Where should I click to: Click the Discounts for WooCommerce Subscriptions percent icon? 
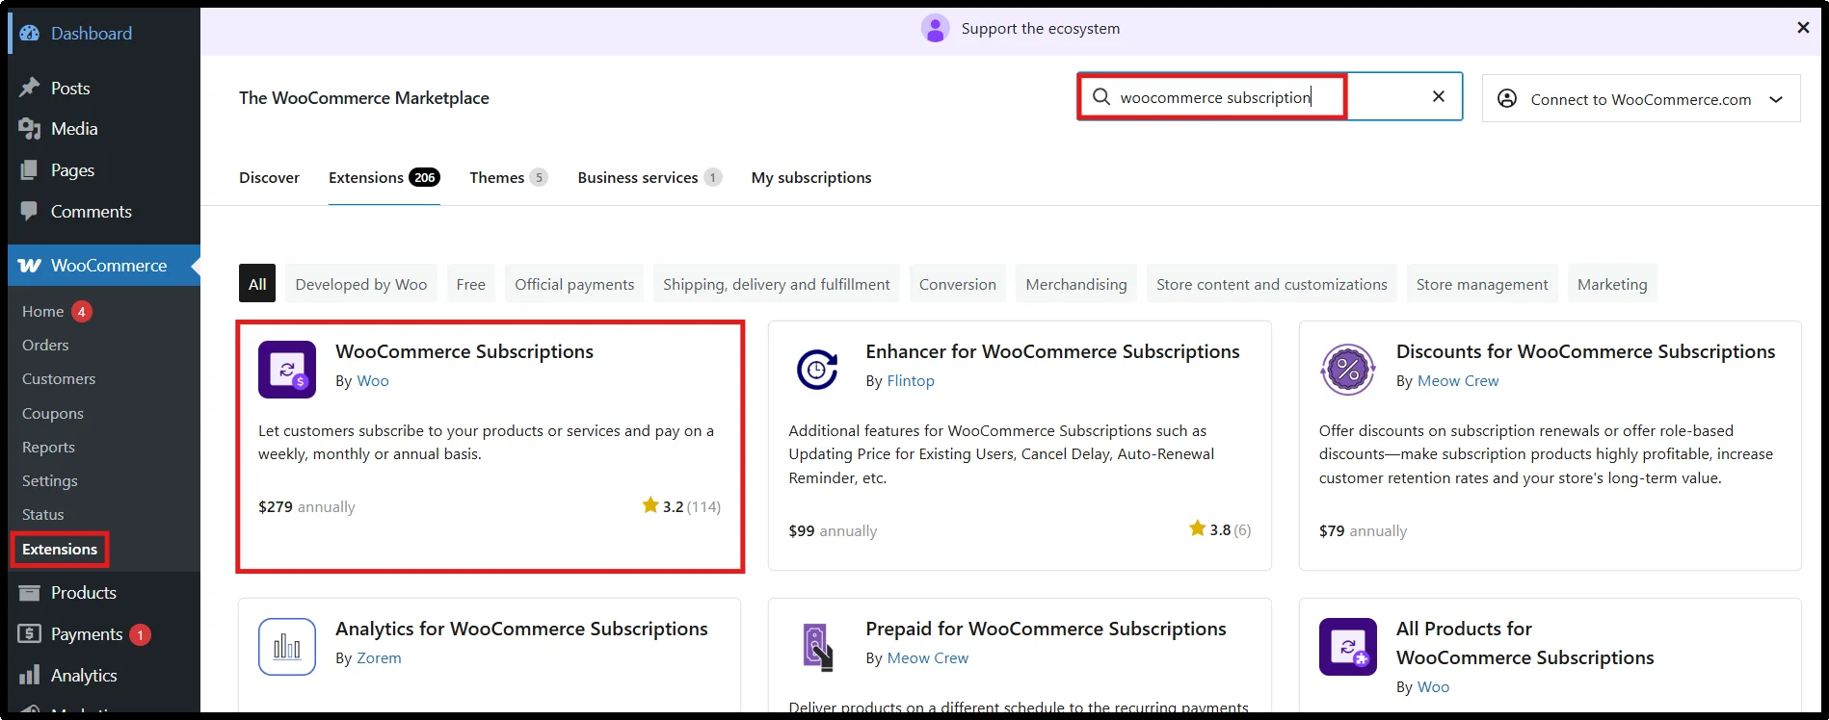(1348, 370)
